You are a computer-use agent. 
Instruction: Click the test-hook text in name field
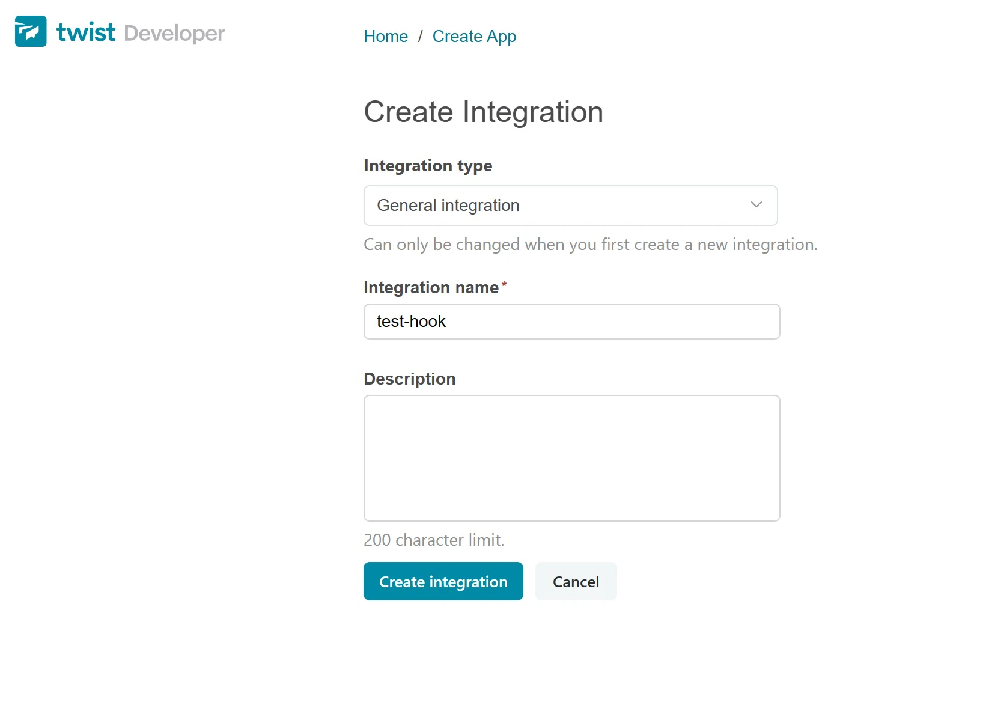coord(412,322)
